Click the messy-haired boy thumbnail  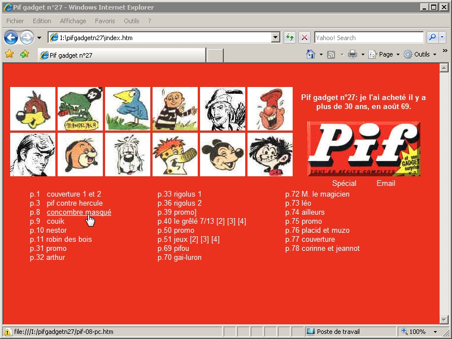click(270, 154)
